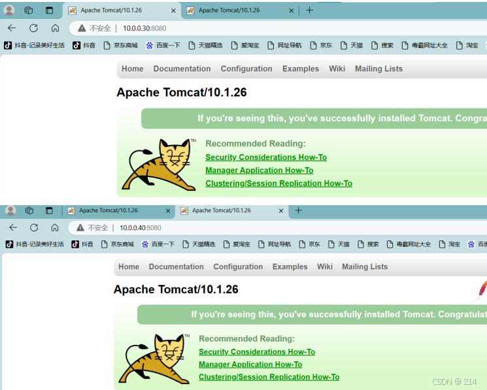
Task: Open Clustering/Session Replication How-To in top page
Action: 278,184
